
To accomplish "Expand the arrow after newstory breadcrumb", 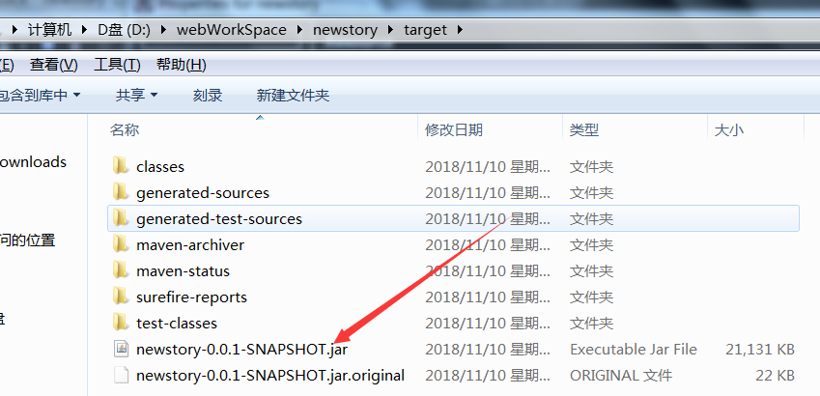I will coord(390,30).
